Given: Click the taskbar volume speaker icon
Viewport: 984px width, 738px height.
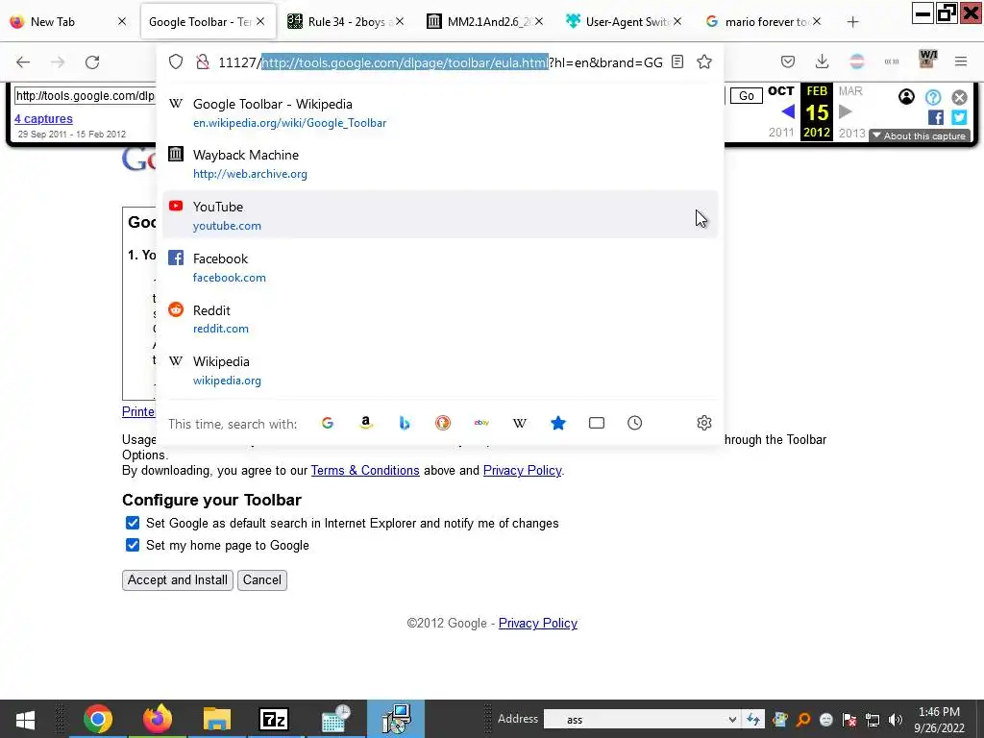Looking at the screenshot, I should tap(896, 719).
